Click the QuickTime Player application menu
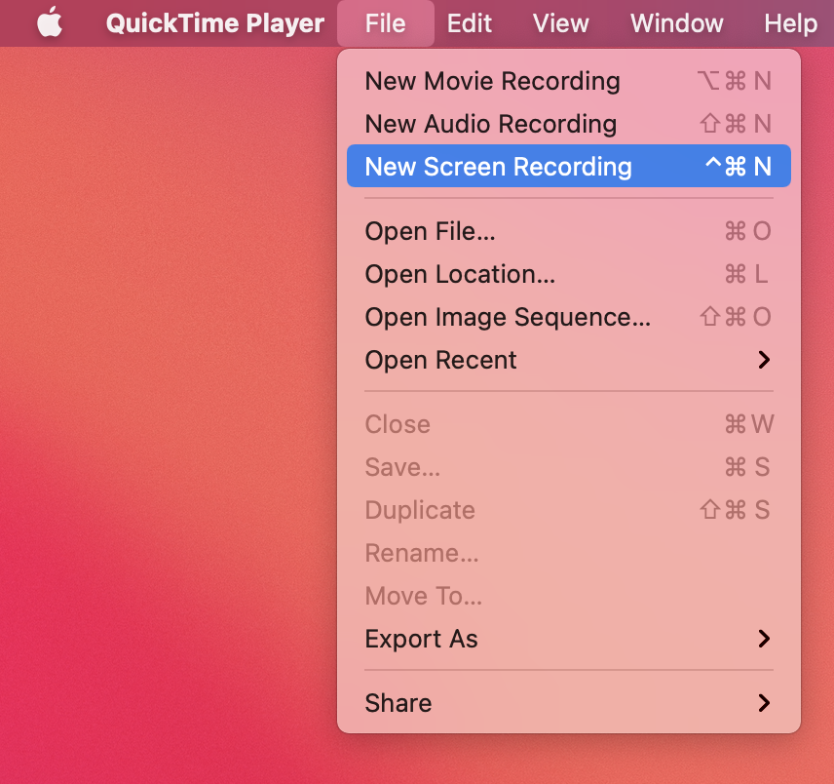 point(214,22)
